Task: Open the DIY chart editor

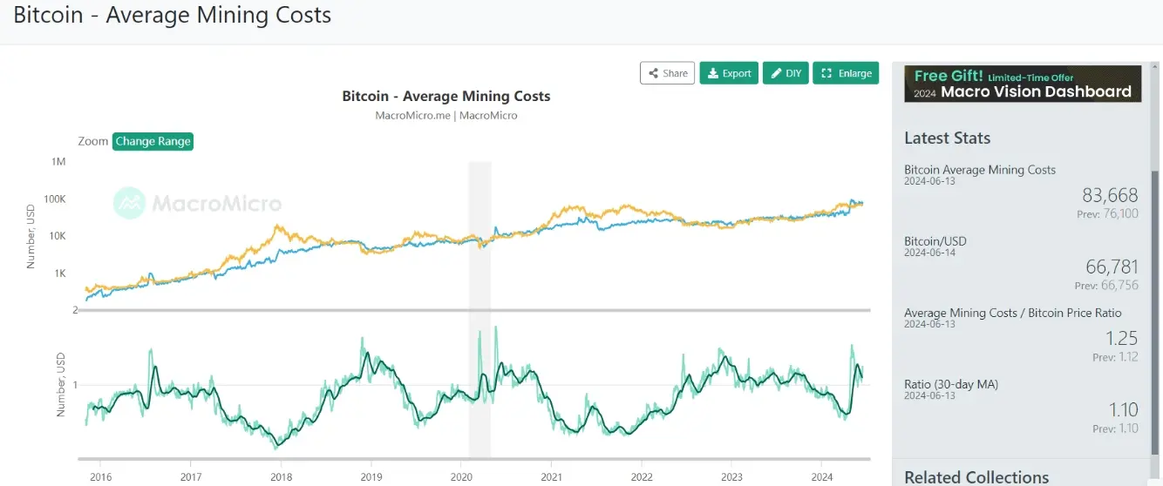Action: click(x=786, y=73)
